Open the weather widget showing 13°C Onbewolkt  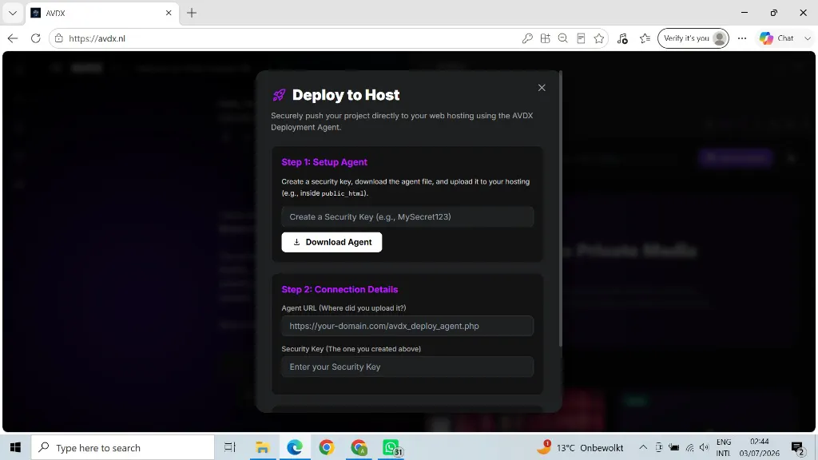pos(580,447)
